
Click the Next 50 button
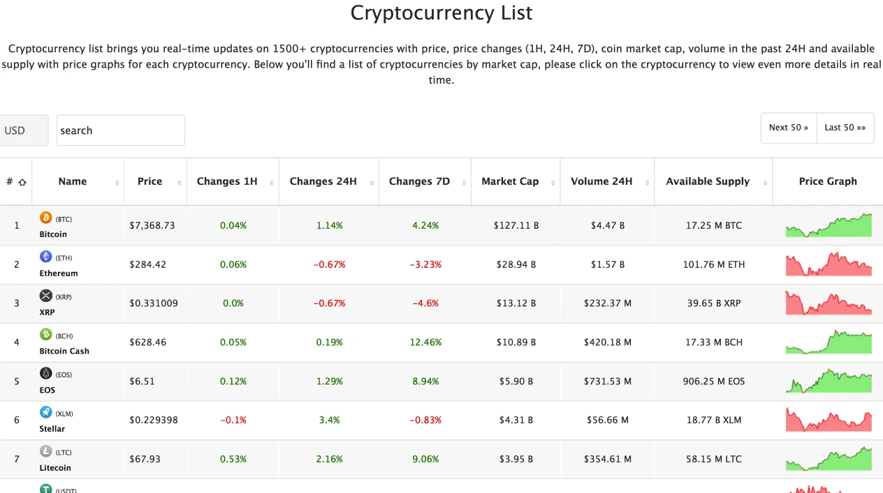(788, 128)
